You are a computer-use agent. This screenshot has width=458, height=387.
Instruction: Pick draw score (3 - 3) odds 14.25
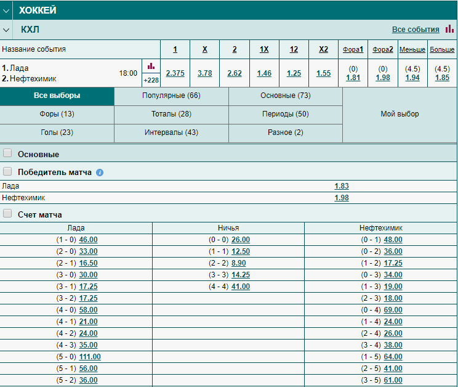pyautogui.click(x=241, y=275)
